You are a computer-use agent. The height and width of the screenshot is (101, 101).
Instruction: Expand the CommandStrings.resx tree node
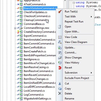coord(15,28)
